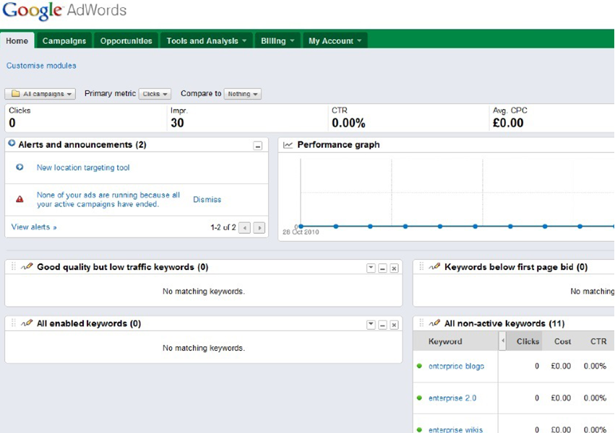Click the first data point on performance graph
The image size is (615, 433).
[x=301, y=227]
